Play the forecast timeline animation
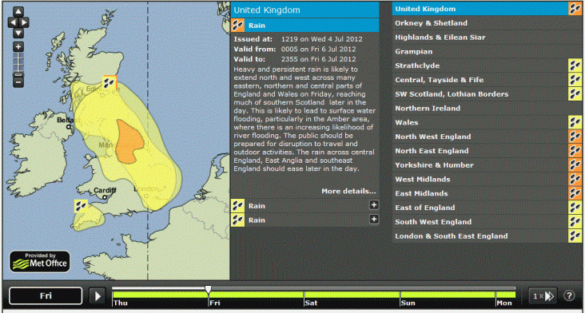Viewport: 585px width, 313px height. pos(97,296)
